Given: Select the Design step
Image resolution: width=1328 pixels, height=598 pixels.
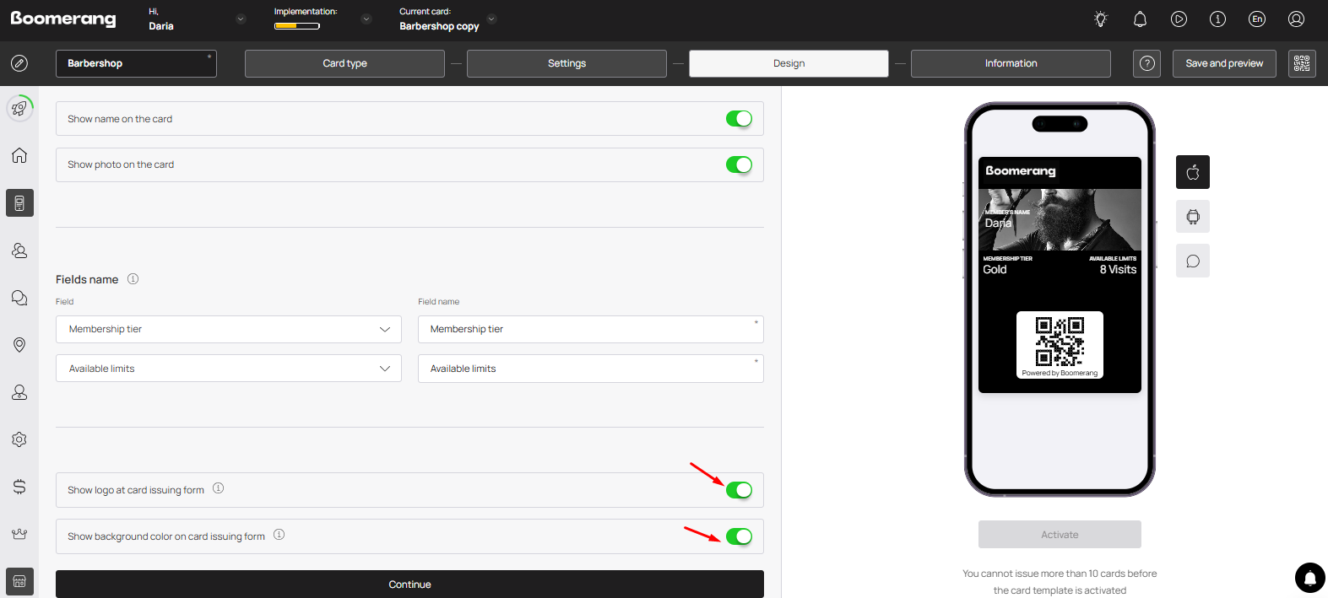Looking at the screenshot, I should point(789,63).
